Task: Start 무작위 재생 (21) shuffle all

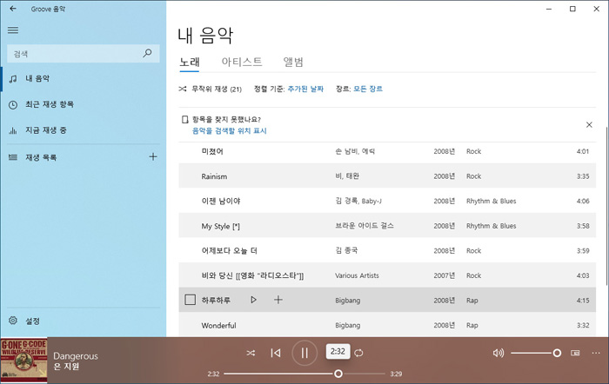Action: coord(211,89)
